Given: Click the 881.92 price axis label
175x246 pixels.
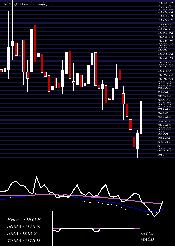Looking at the screenshot, I should 164,138.
